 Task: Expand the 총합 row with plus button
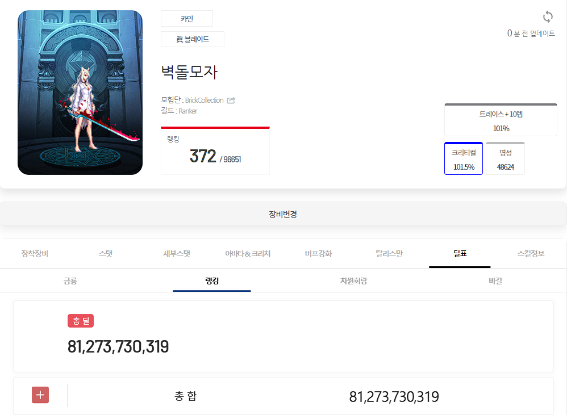[x=40, y=395]
